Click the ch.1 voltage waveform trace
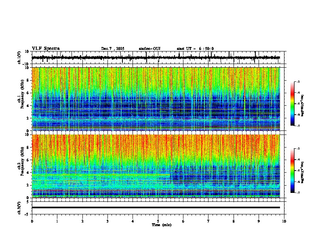The image size is (320, 248). (156, 58)
